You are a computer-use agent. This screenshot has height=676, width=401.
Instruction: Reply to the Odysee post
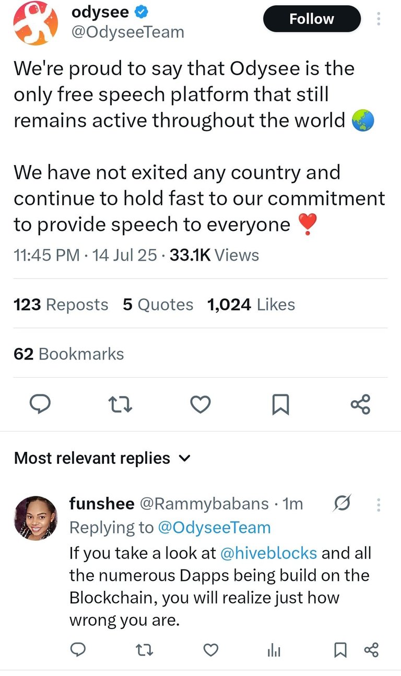(38, 404)
